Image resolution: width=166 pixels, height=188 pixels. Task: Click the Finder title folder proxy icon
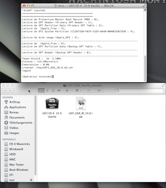(65, 85)
